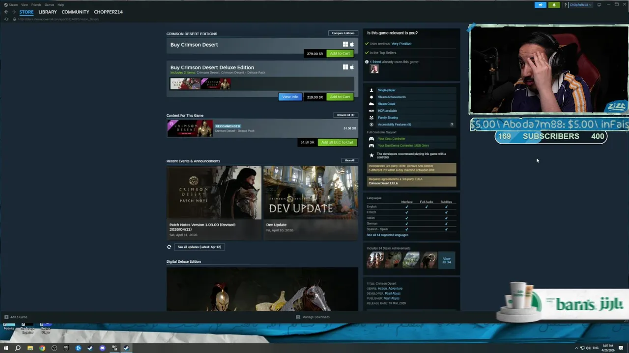
Task: See all 14 supported languages
Action: (x=387, y=235)
